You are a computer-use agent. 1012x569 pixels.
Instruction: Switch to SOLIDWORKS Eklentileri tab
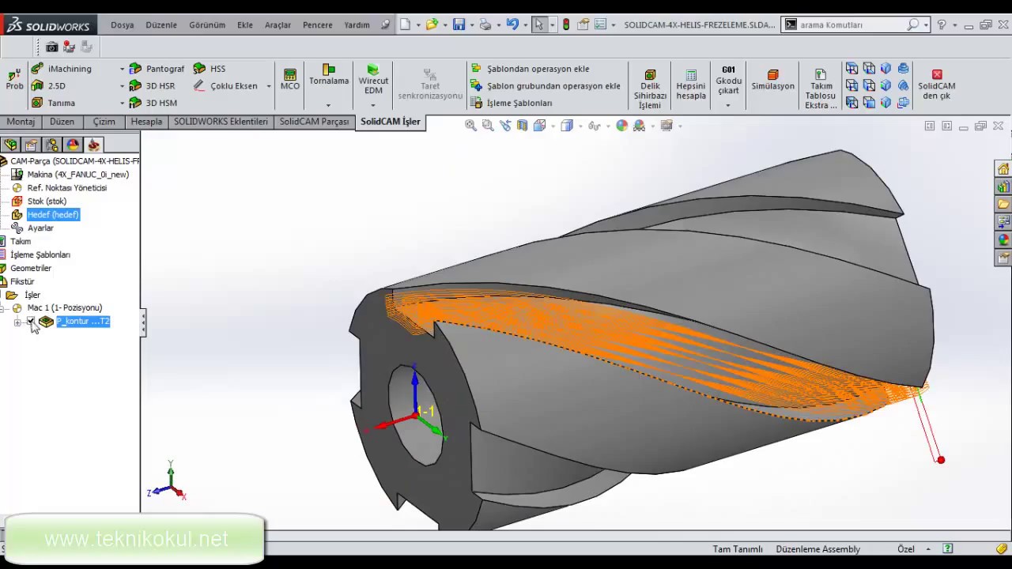(221, 122)
